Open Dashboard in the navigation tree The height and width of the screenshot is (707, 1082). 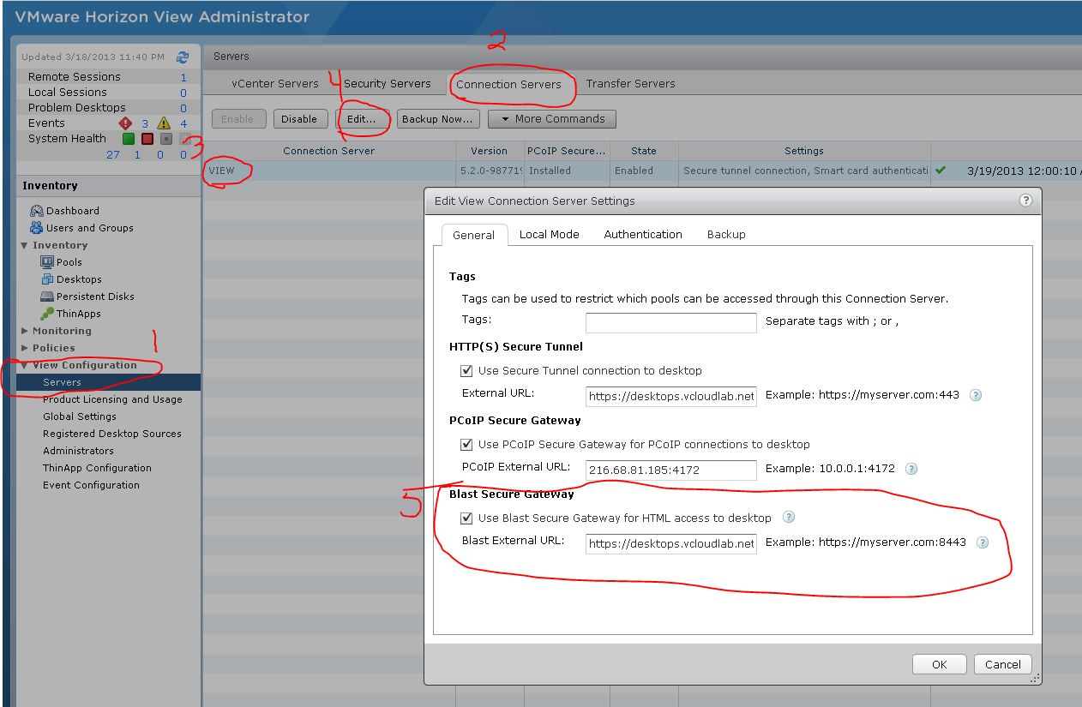click(73, 211)
